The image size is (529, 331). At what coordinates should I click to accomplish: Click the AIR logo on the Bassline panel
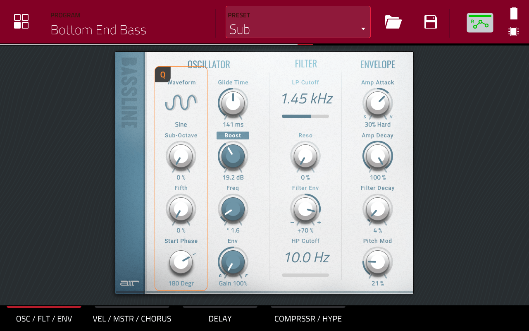click(x=130, y=283)
